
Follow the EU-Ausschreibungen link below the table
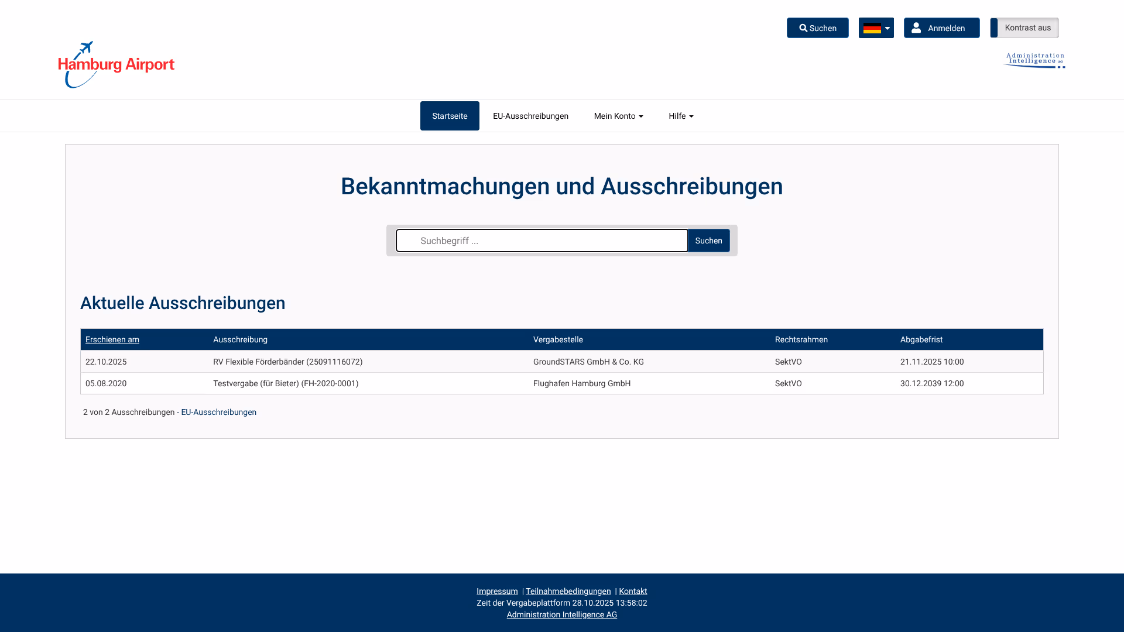pos(218,412)
